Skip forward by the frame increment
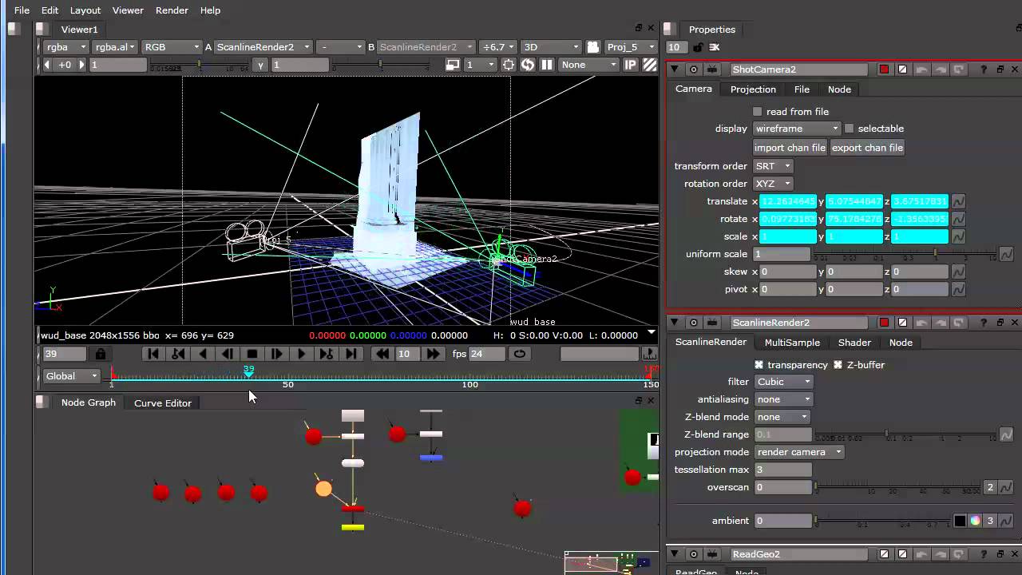This screenshot has height=575, width=1022. (x=434, y=354)
